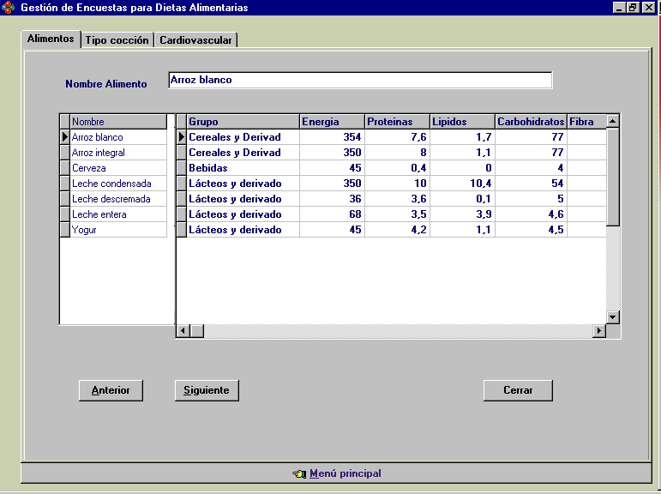Switch to the Tipo cocción tab
The image size is (661, 494).
[x=117, y=40]
